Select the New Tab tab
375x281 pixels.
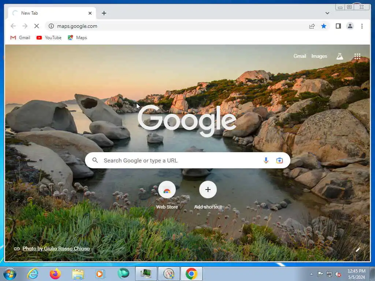coord(52,13)
